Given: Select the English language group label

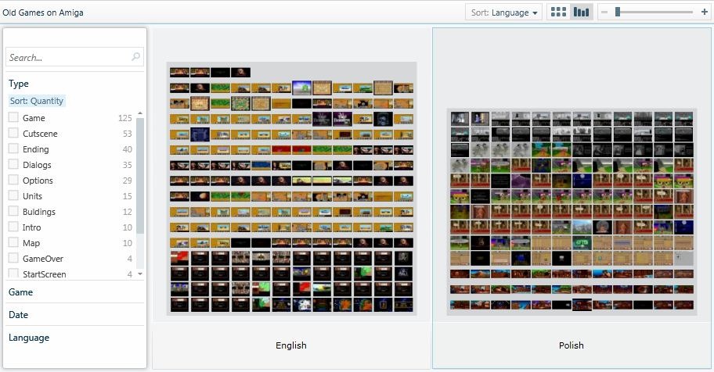Looking at the screenshot, I should 291,345.
